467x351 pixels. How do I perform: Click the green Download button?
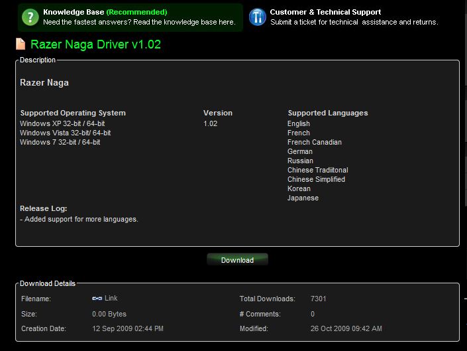pos(237,259)
